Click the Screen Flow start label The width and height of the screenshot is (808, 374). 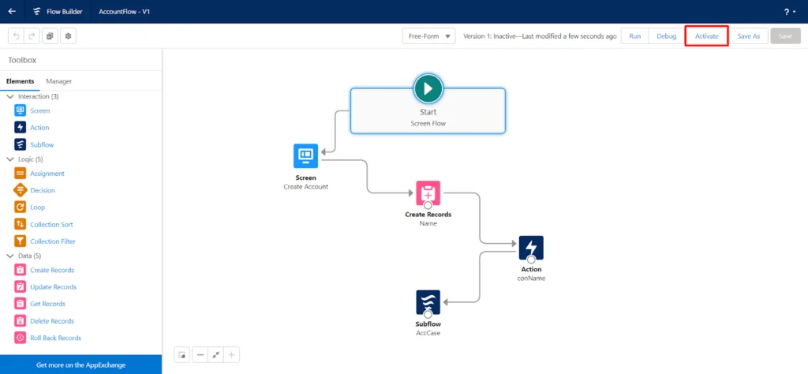428,123
